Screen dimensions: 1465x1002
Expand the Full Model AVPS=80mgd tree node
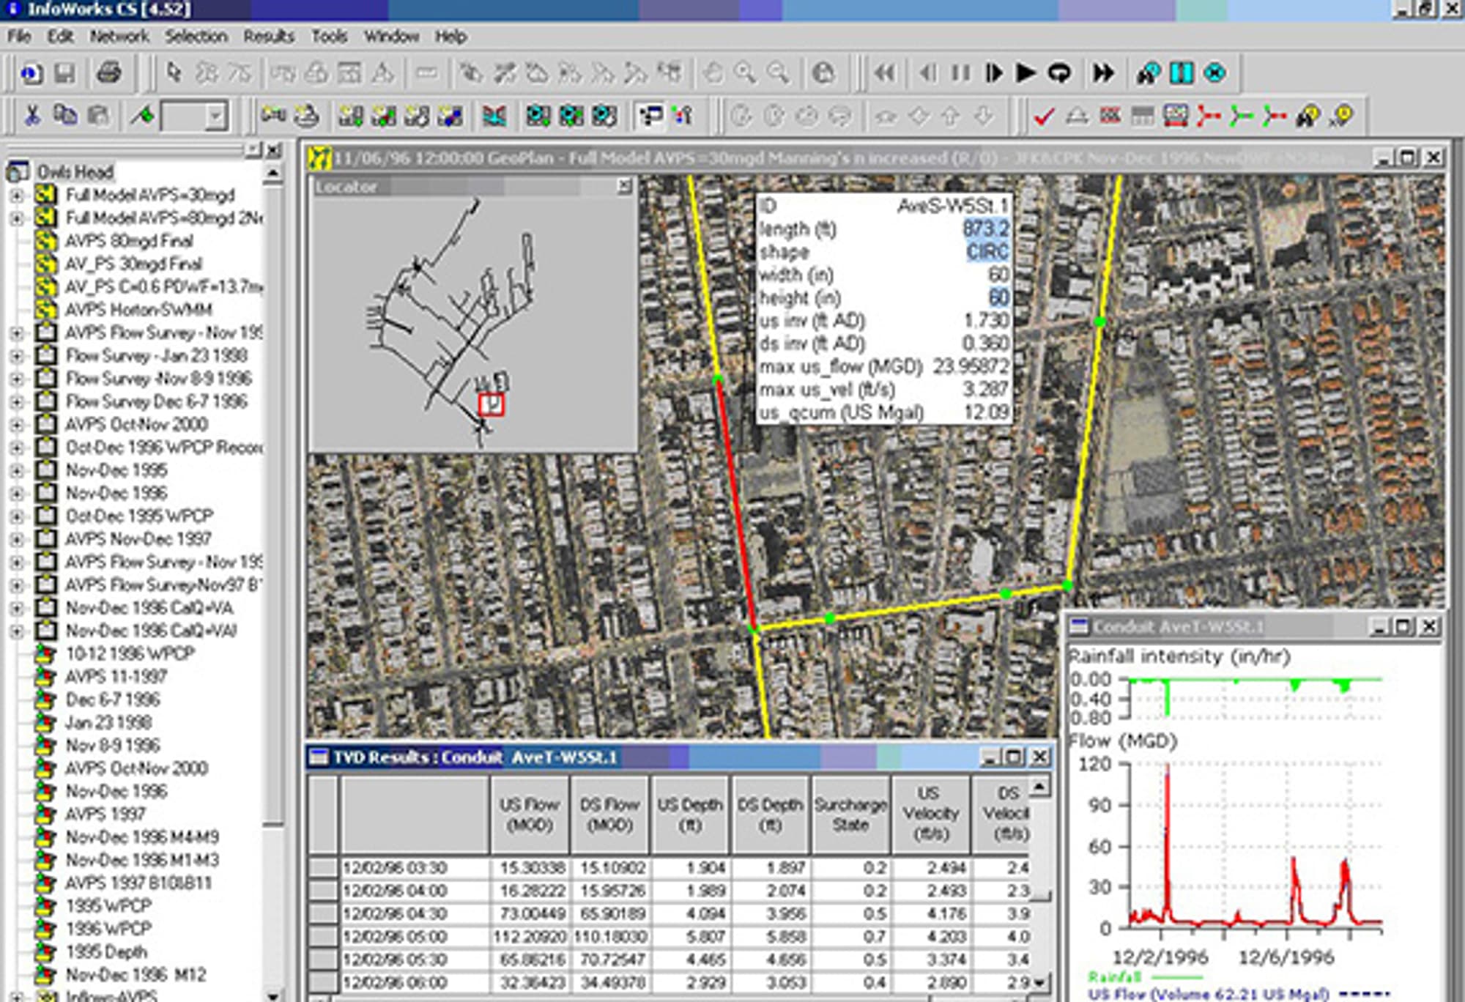pyautogui.click(x=16, y=218)
